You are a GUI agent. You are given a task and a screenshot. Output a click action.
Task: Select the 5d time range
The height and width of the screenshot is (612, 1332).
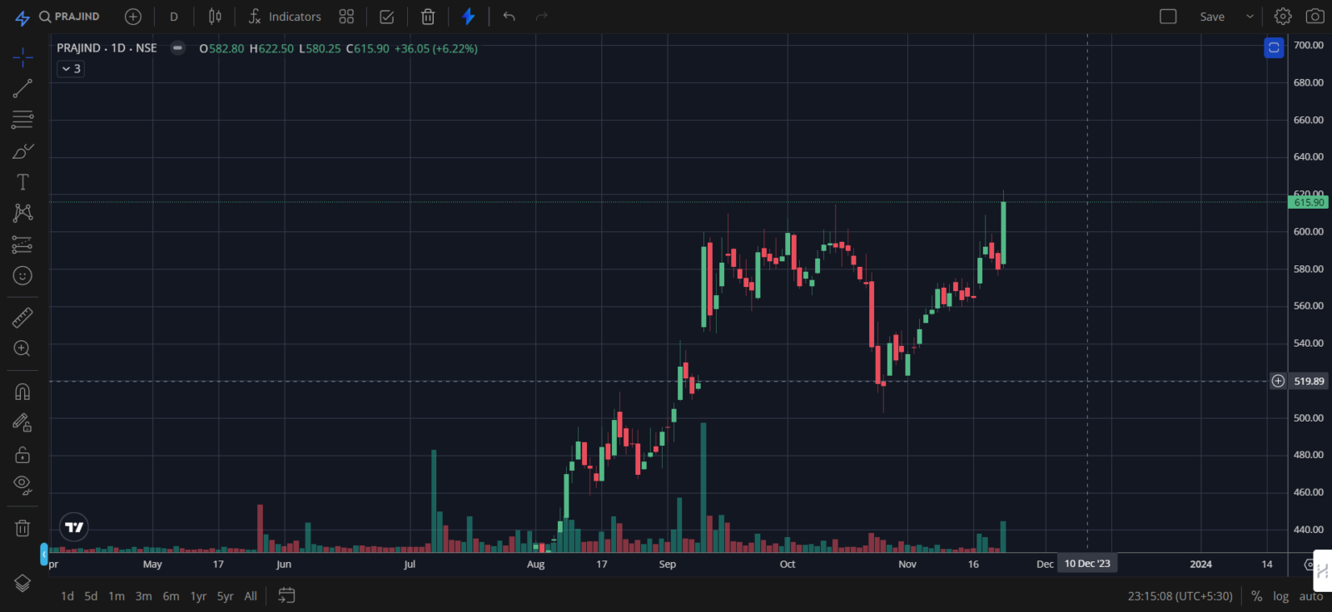pyautogui.click(x=91, y=596)
